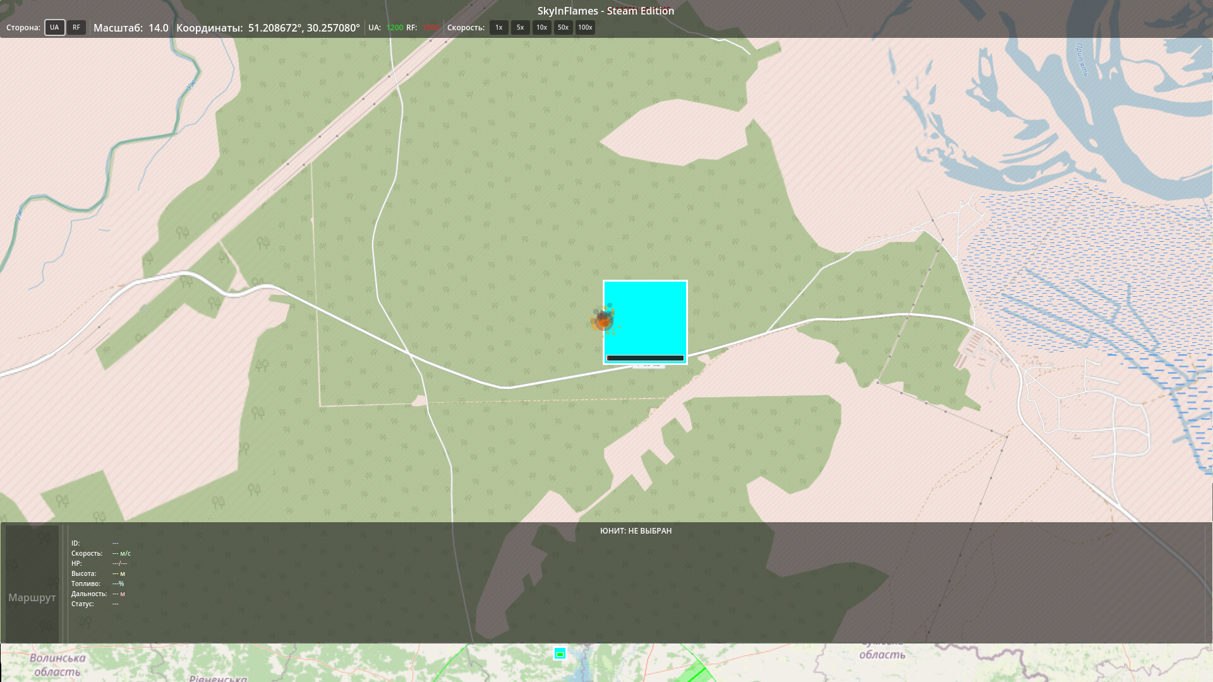This screenshot has height=682, width=1213.
Task: Click the green UA score 1200
Action: coord(394,28)
